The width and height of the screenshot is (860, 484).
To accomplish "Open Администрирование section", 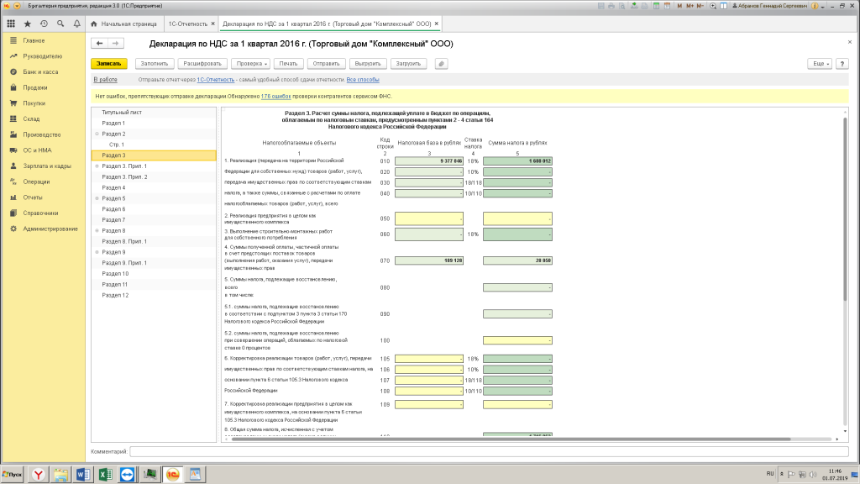I will click(50, 229).
